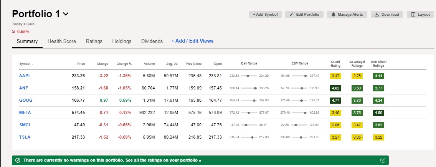Screen dimensions: 436x167
Task: Click SMCI Quant Rating badge 2.86
Action: (335, 125)
